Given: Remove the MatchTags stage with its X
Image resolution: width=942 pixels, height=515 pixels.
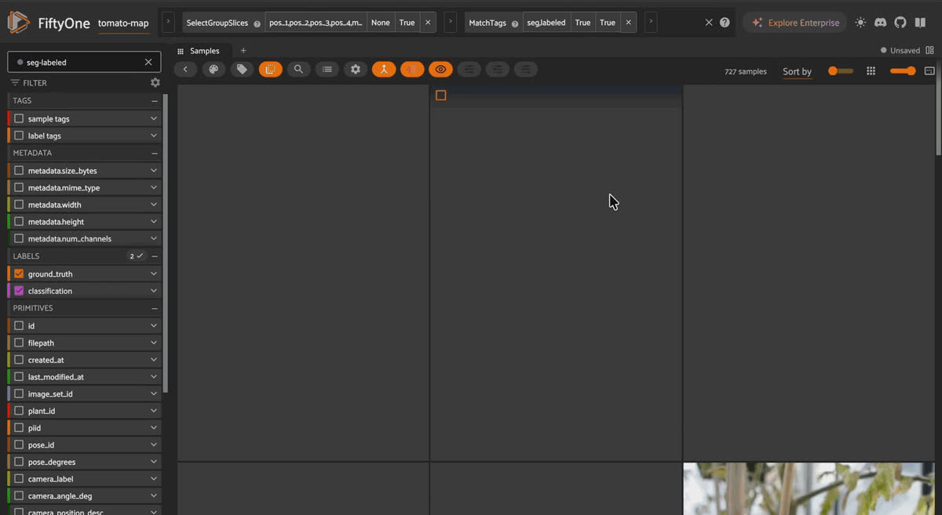Looking at the screenshot, I should (x=629, y=23).
